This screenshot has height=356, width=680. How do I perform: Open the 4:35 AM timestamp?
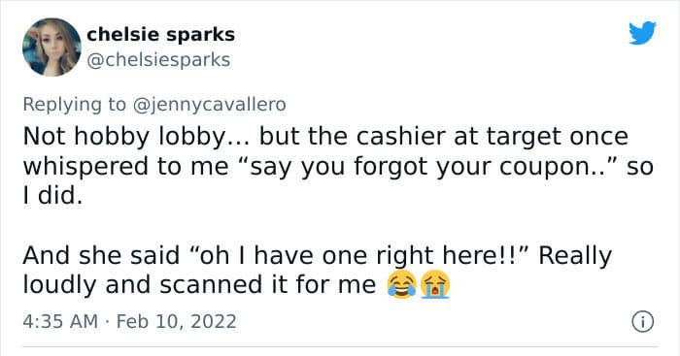[x=60, y=322]
